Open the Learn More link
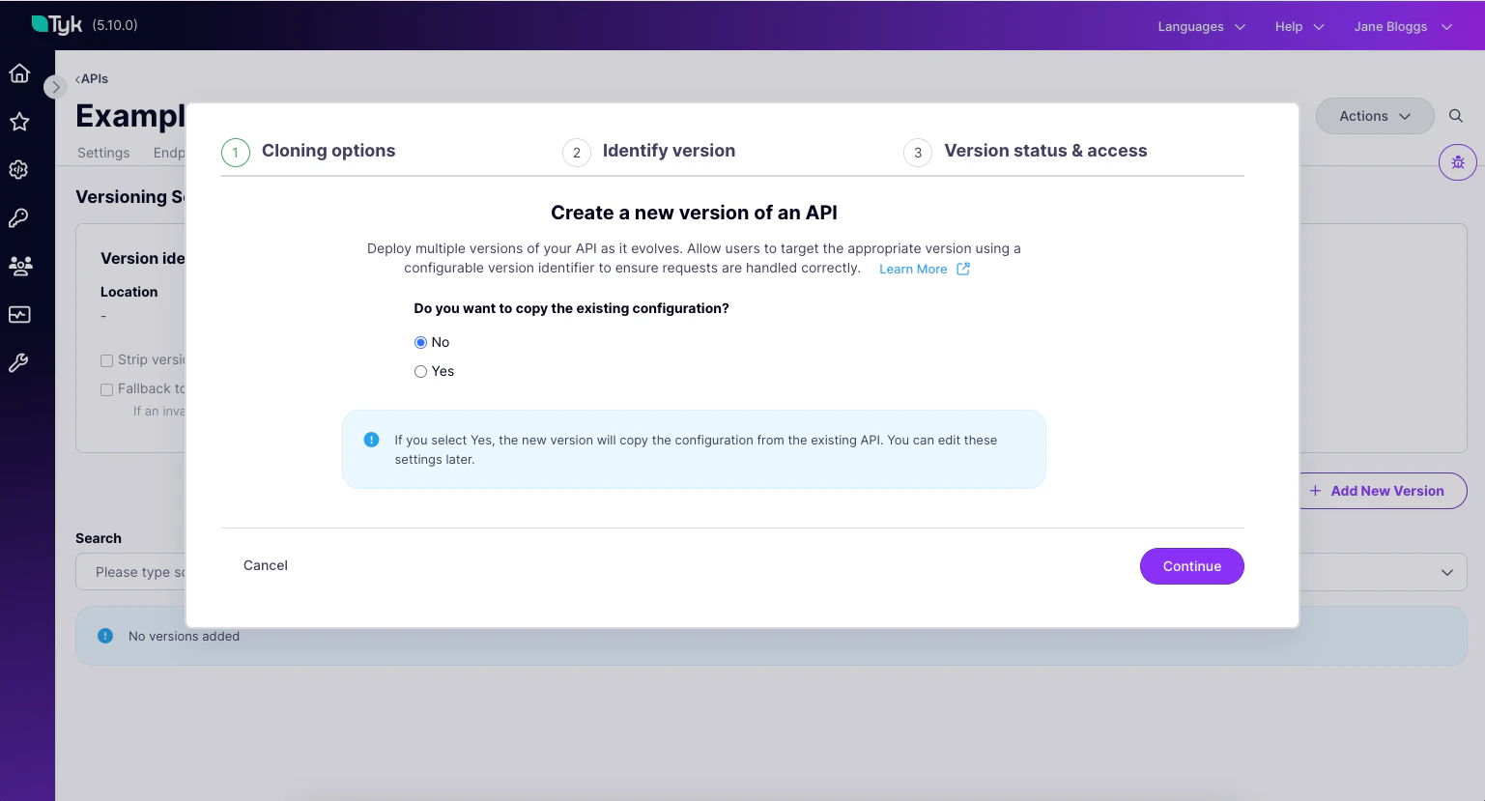This screenshot has width=1485, height=801. coord(913,269)
